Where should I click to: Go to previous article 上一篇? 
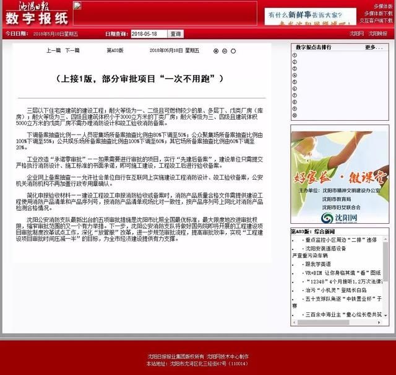pos(54,50)
